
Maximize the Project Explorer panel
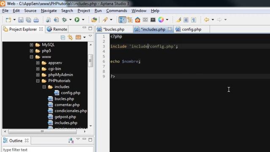coord(90,28)
